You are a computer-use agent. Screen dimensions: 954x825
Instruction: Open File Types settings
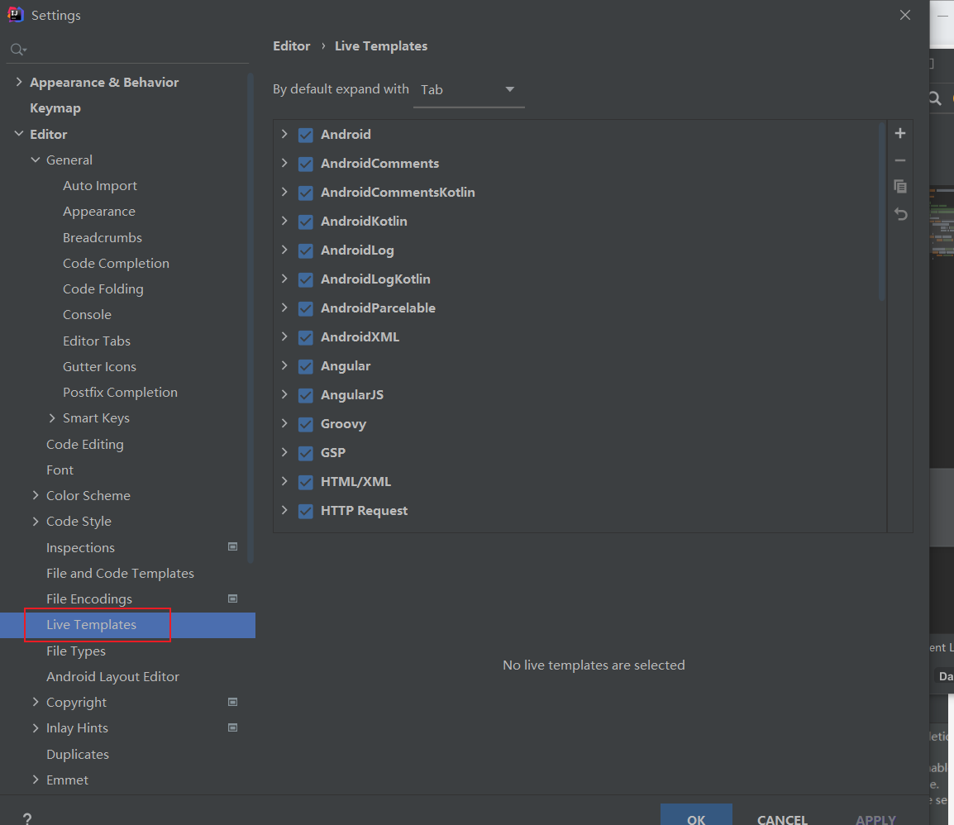tap(76, 651)
